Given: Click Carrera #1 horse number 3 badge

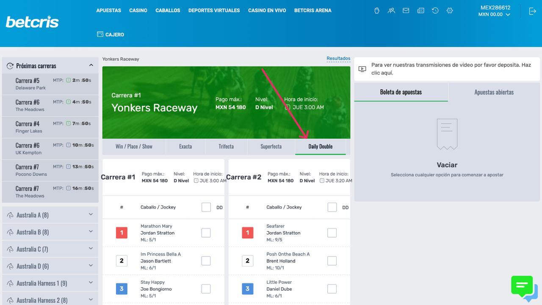Looking at the screenshot, I should pos(122,289).
